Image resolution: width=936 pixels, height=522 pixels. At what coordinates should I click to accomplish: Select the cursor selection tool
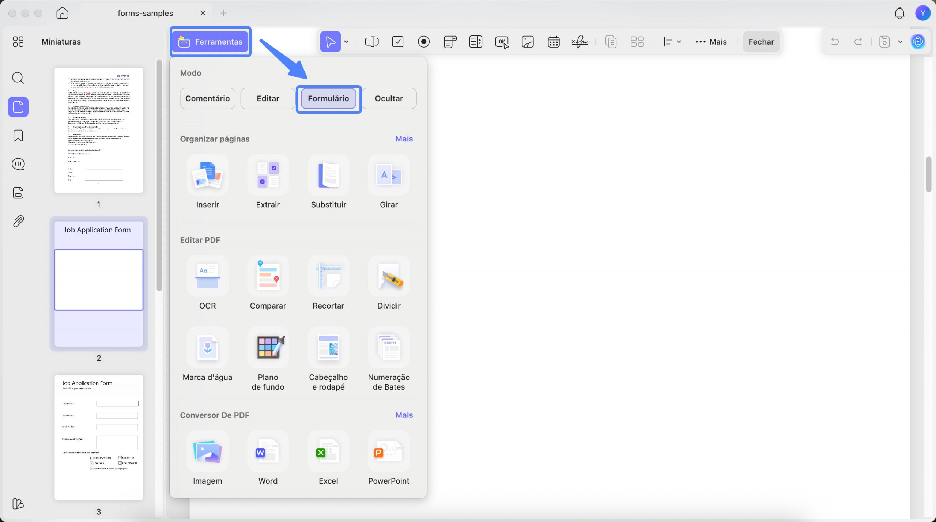[x=330, y=41]
